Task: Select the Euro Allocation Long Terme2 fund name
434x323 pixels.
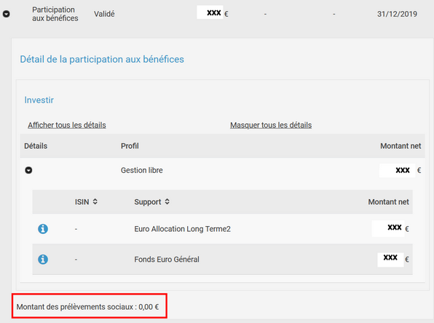Action: tap(182, 229)
